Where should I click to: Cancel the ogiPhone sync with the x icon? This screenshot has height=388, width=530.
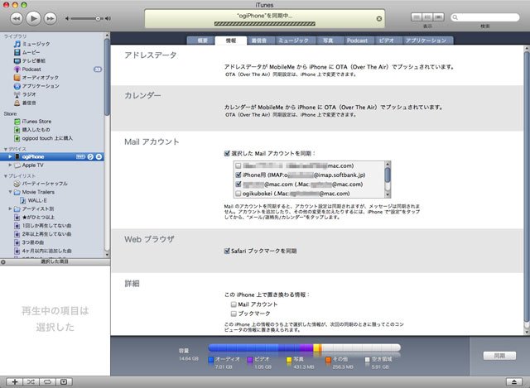click(x=379, y=19)
